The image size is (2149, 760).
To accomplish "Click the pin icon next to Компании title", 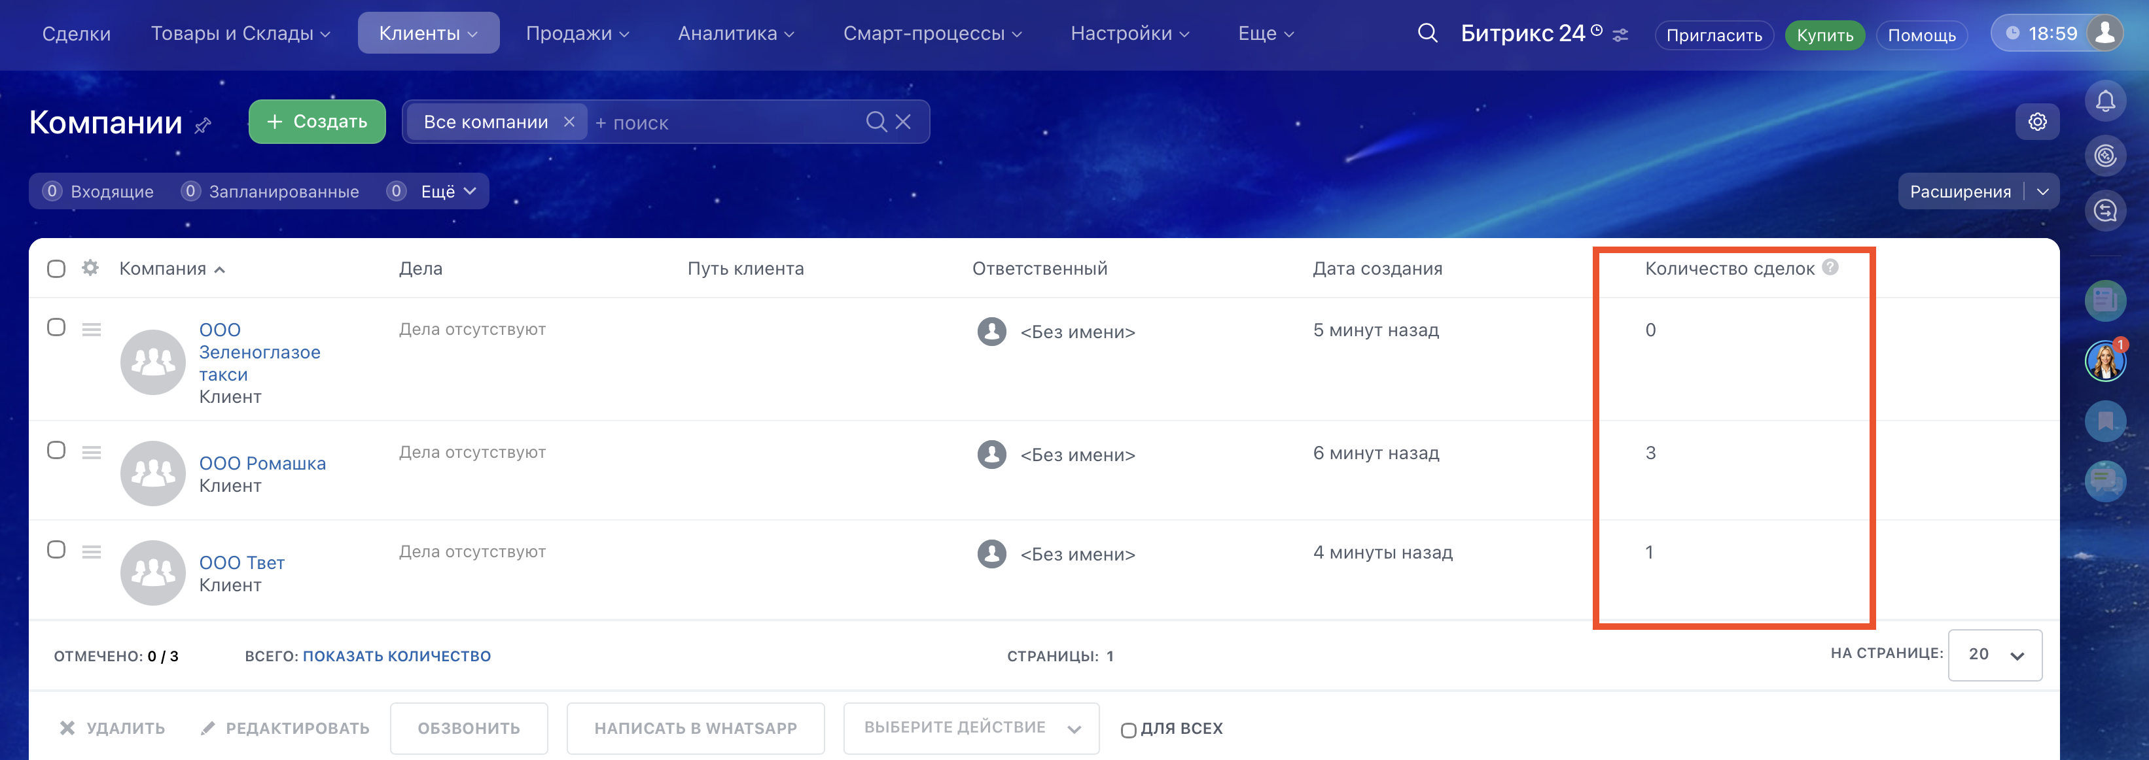I will pos(203,125).
